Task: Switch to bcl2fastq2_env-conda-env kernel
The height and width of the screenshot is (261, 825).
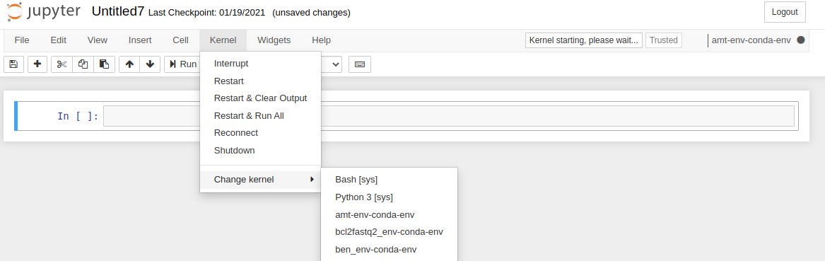Action: 389,231
